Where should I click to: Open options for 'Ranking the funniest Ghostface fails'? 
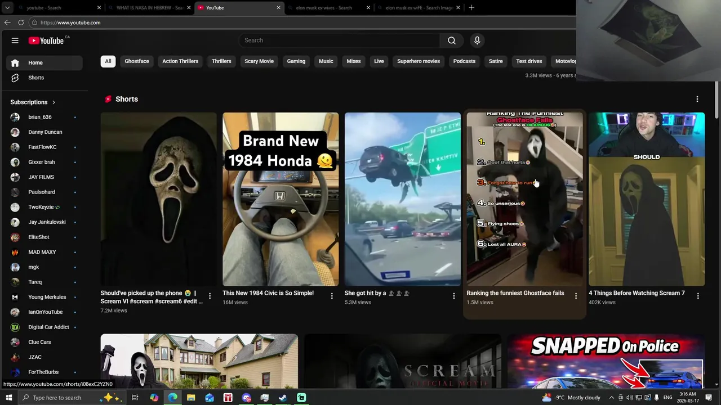[x=576, y=296]
